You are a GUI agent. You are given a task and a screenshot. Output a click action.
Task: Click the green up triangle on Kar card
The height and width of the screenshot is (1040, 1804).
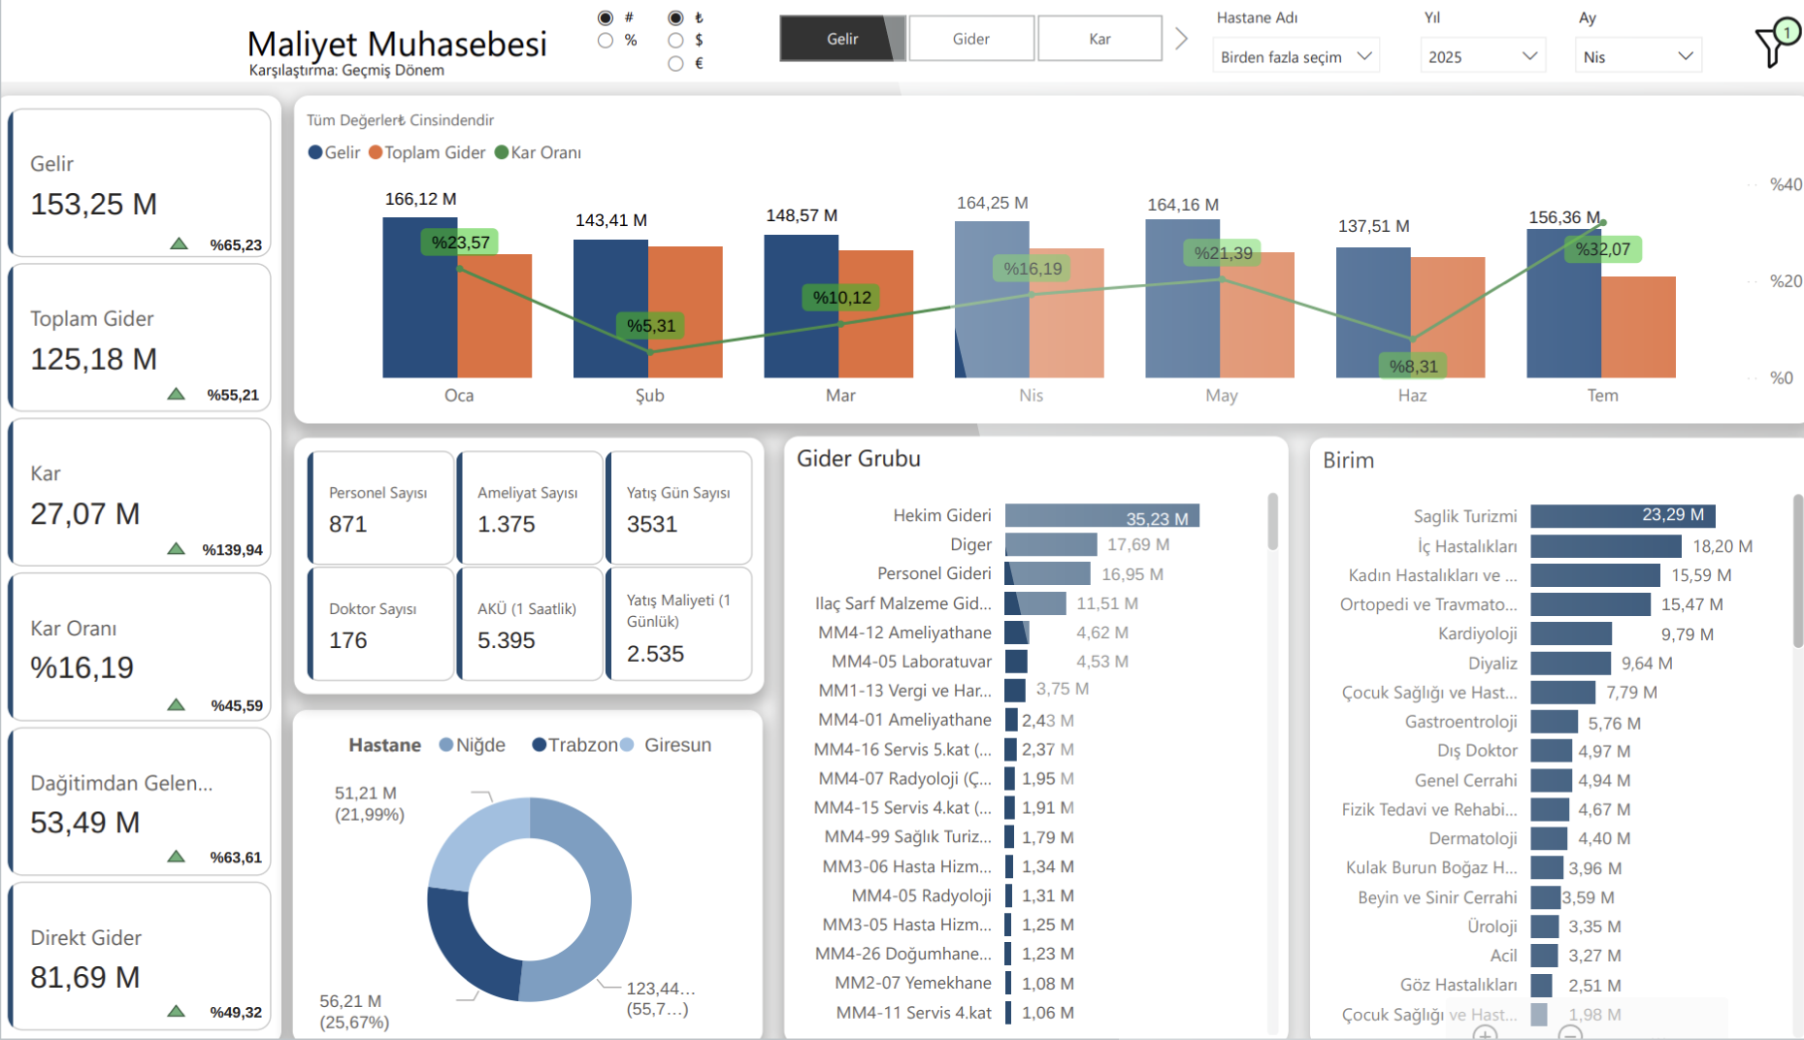click(x=176, y=549)
